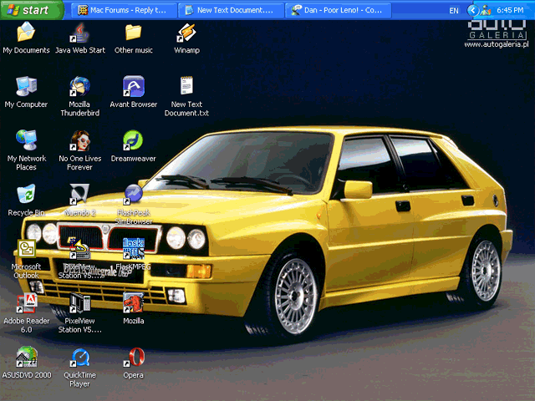Image resolution: width=535 pixels, height=401 pixels.
Task: Open the Other music folder
Action: [x=133, y=33]
